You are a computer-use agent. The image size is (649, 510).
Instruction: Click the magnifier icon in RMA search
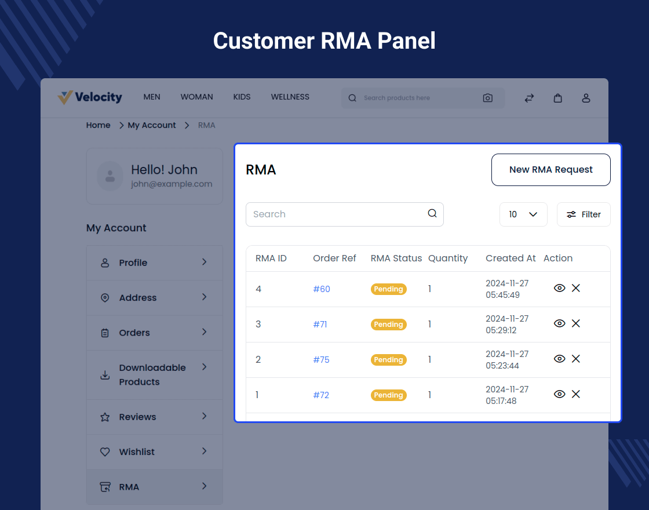pos(432,213)
